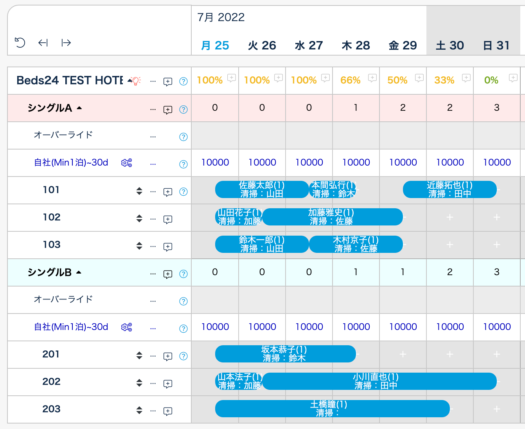Advance calendar with right arrow icon
Image resolution: width=525 pixels, height=429 pixels.
click(66, 43)
